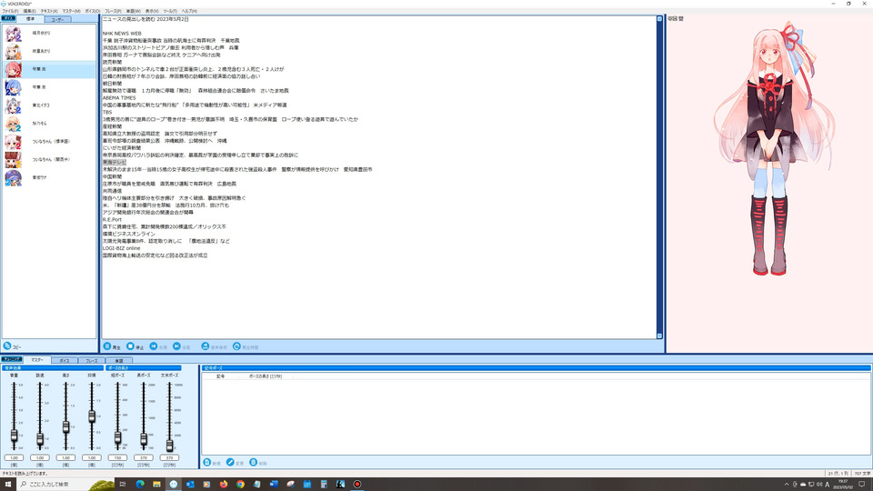Open the 編集(E) menu

tap(29, 11)
